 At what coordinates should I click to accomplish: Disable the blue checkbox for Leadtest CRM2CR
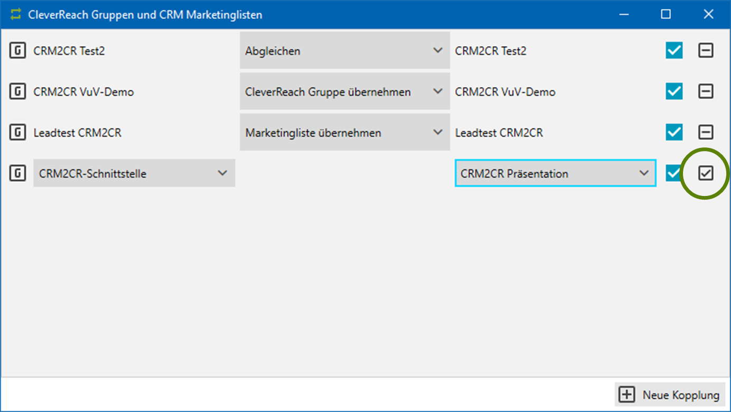(x=674, y=132)
